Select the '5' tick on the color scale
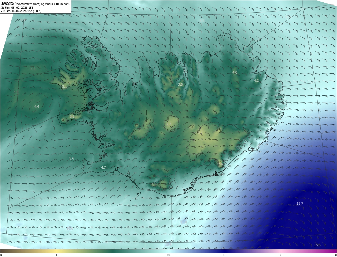The image size is (337, 257). [x=112, y=255]
